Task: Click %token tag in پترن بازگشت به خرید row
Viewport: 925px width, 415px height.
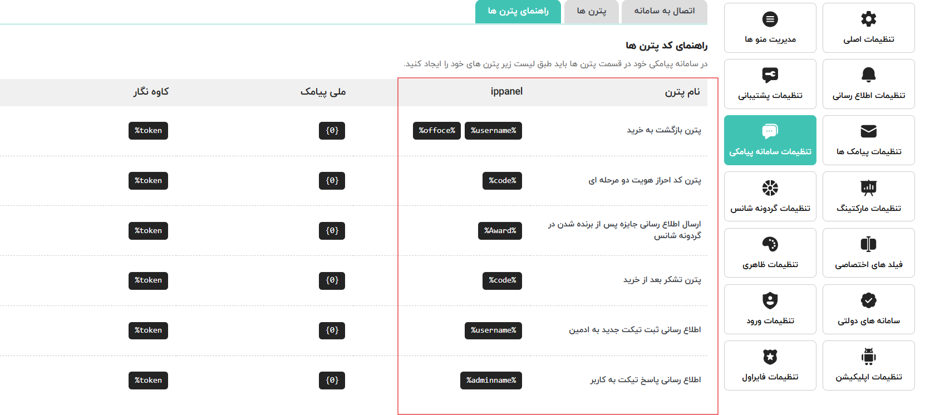Action: pyautogui.click(x=148, y=131)
